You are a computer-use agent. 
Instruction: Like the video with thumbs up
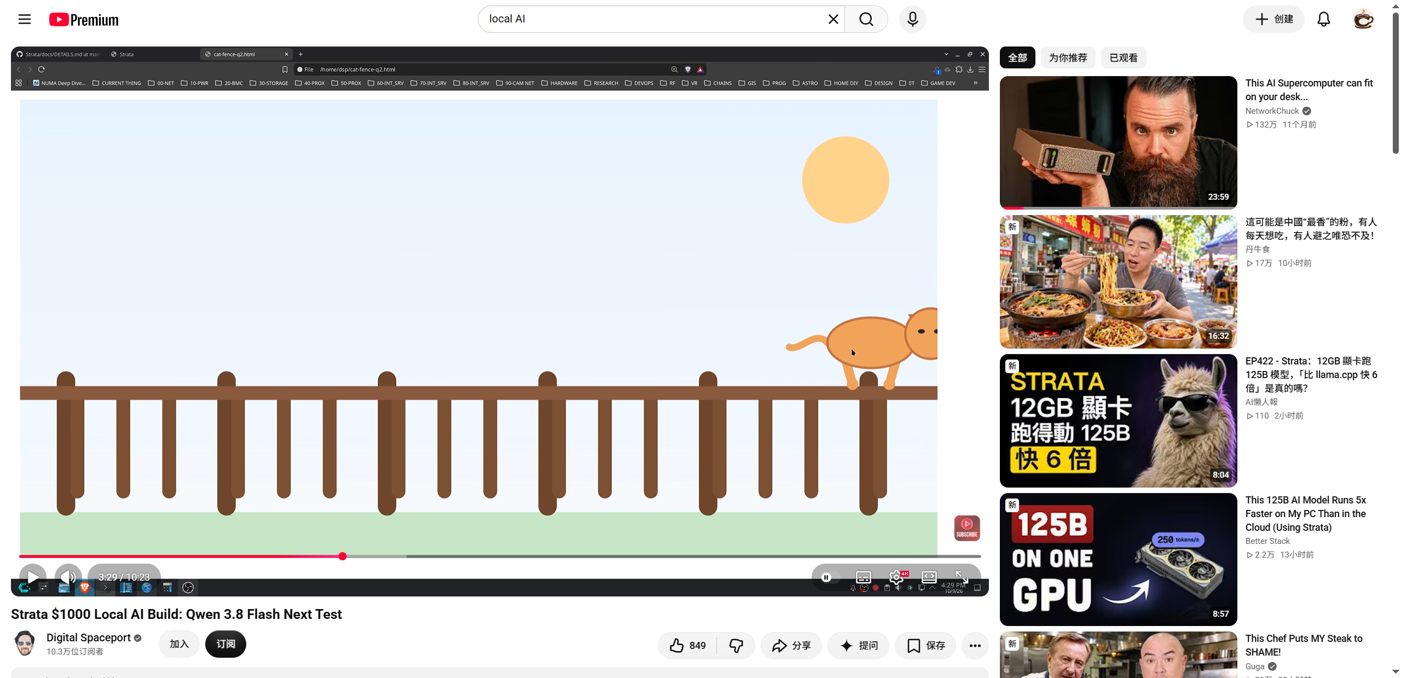688,646
